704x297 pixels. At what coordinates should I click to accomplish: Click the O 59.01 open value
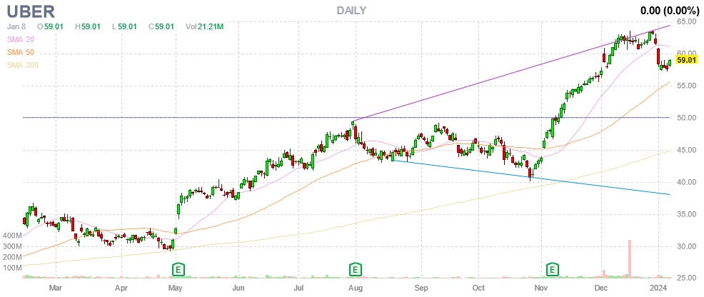pos(50,27)
